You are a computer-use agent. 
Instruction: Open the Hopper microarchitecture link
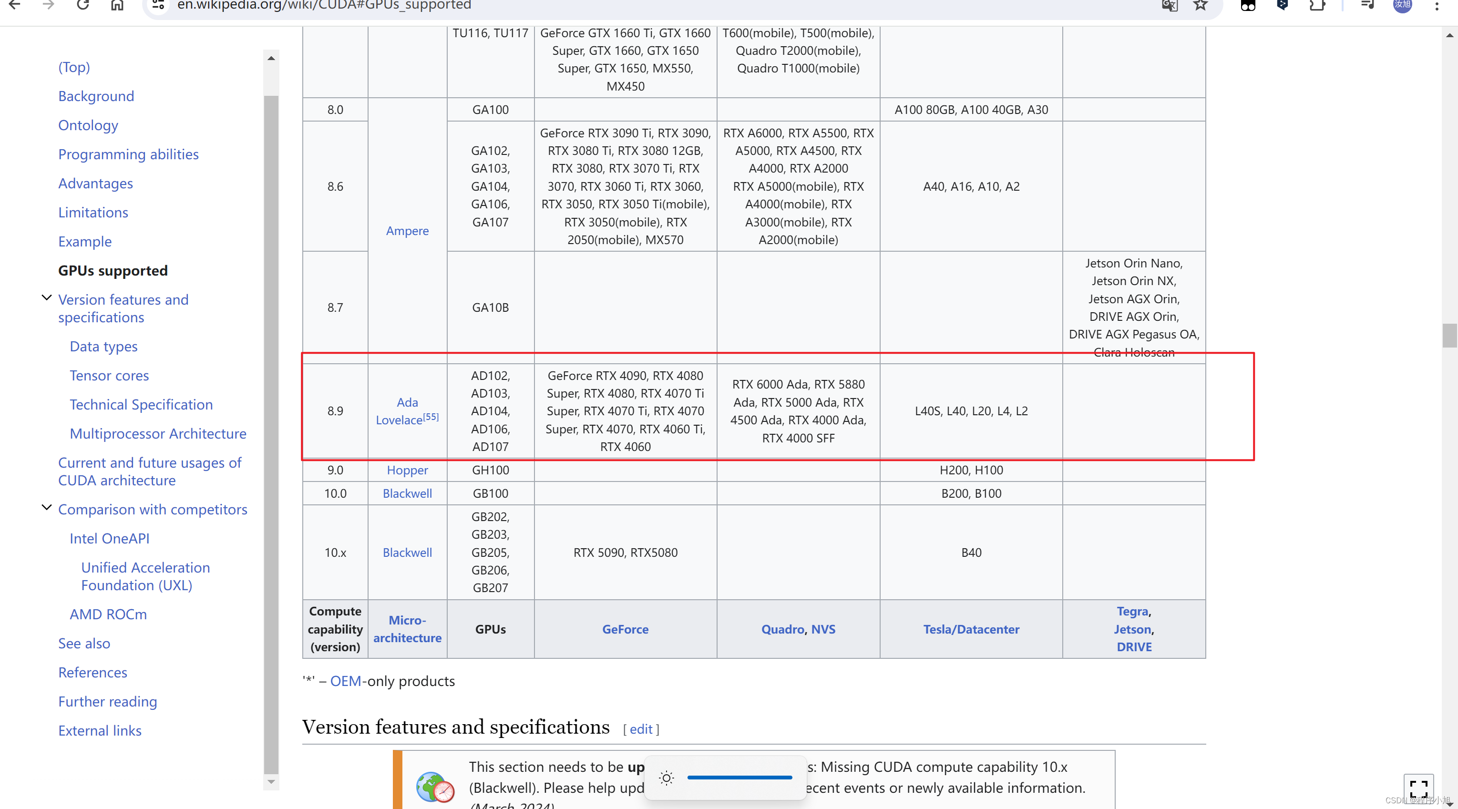pyautogui.click(x=407, y=470)
